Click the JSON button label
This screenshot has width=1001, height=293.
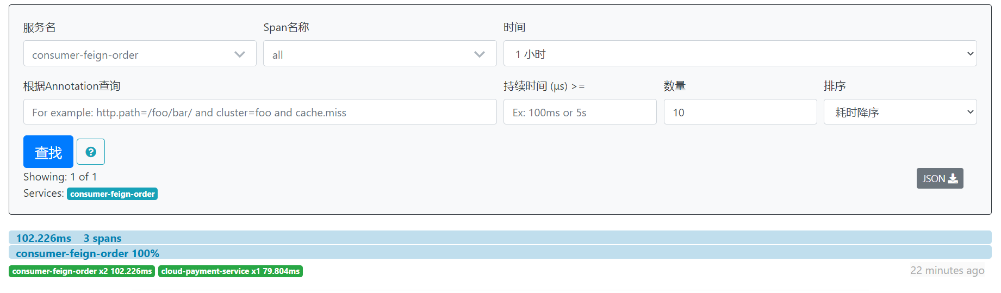(x=934, y=178)
